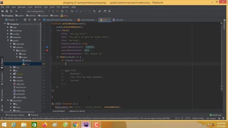Click the UTF-8 encoding in status bar

click(188, 118)
